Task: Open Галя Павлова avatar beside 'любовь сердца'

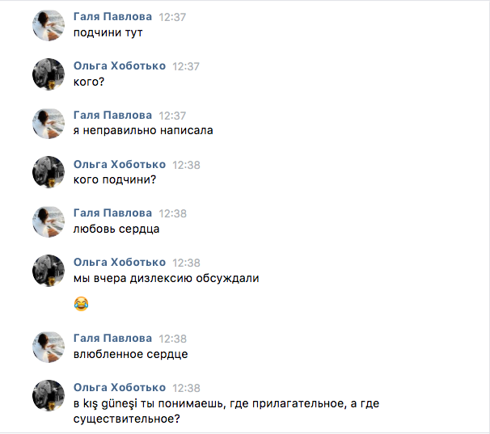Action: click(x=49, y=221)
